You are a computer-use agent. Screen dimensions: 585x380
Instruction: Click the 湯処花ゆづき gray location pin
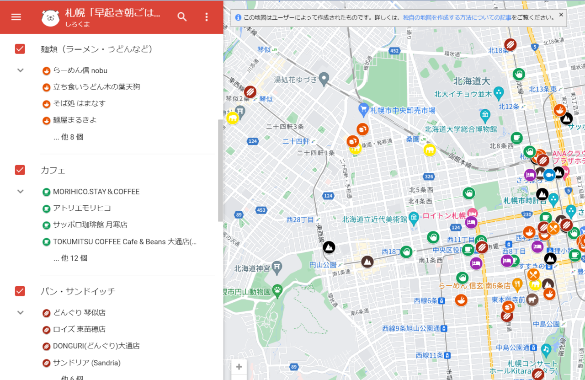click(324, 79)
